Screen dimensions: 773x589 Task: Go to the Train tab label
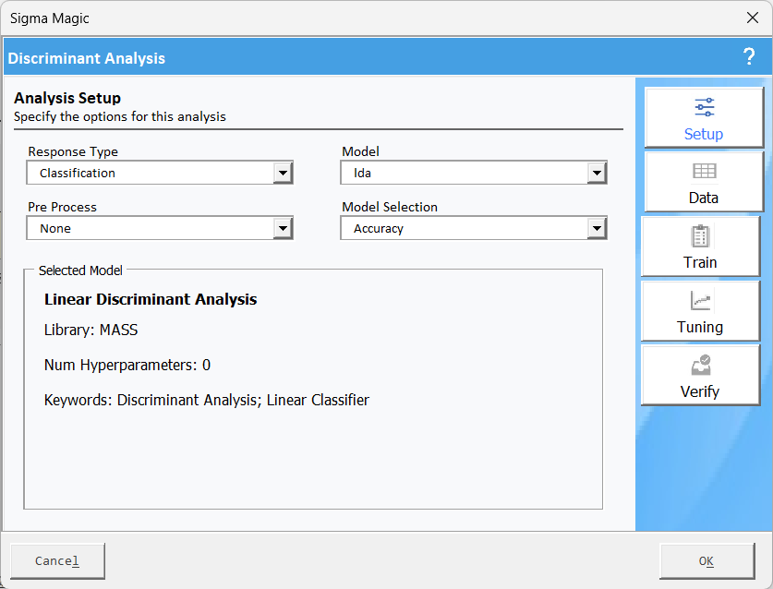click(700, 262)
